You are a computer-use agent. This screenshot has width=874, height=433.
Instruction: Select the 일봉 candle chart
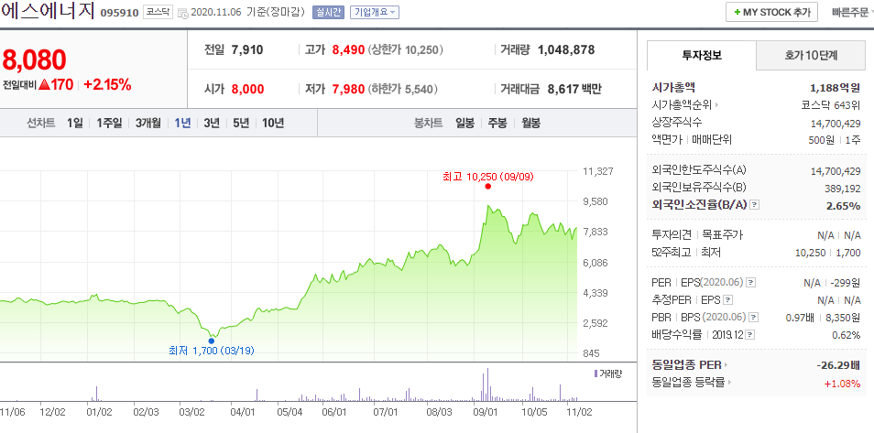(464, 124)
